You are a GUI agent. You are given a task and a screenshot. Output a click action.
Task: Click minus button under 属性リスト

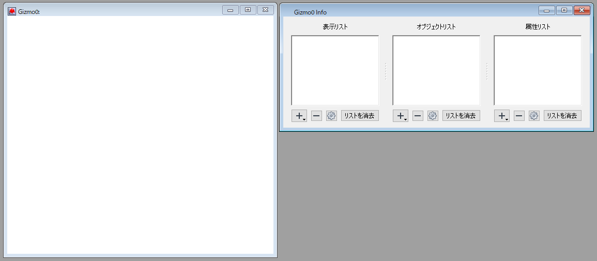click(519, 116)
